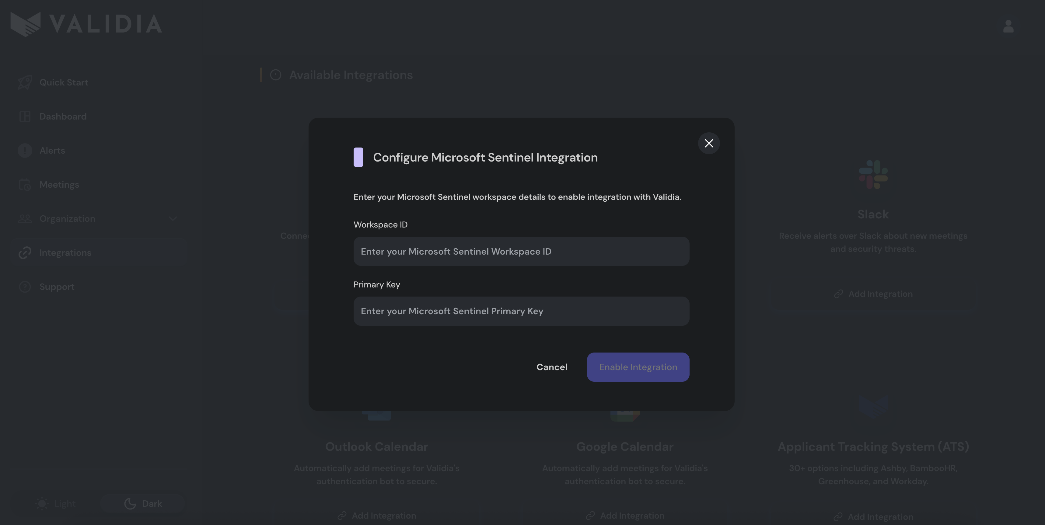Viewport: 1045px width, 525px height.
Task: Cancel the Sentinel integration setup
Action: 552,367
